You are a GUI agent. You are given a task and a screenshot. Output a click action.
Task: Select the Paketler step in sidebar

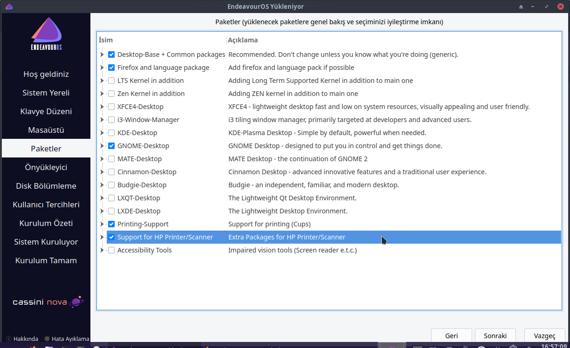coord(46,149)
